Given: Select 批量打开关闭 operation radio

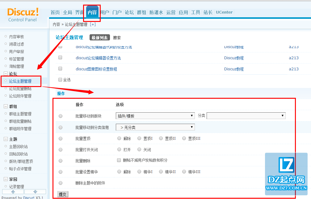Looking at the screenshot, I should 61,150.
